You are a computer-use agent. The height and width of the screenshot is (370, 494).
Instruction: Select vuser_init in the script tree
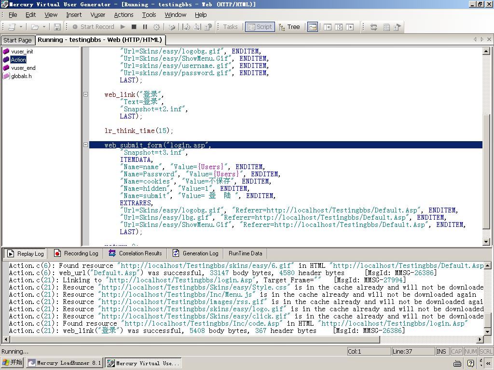tap(22, 52)
